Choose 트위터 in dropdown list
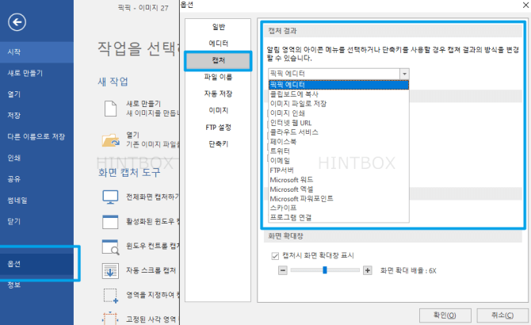The height and width of the screenshot is (325, 531). tap(338, 151)
